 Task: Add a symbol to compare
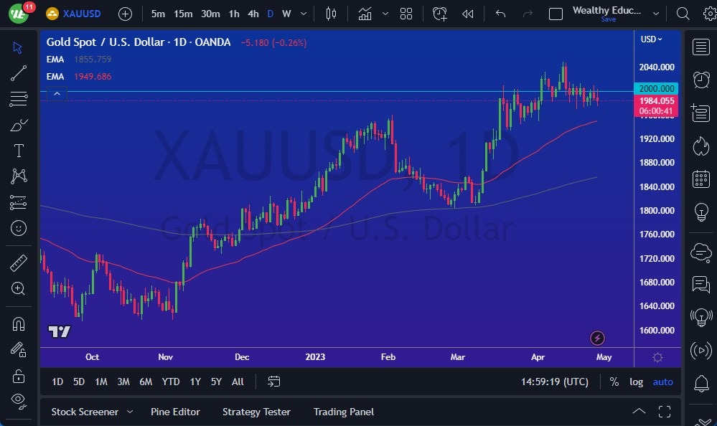pyautogui.click(x=125, y=14)
